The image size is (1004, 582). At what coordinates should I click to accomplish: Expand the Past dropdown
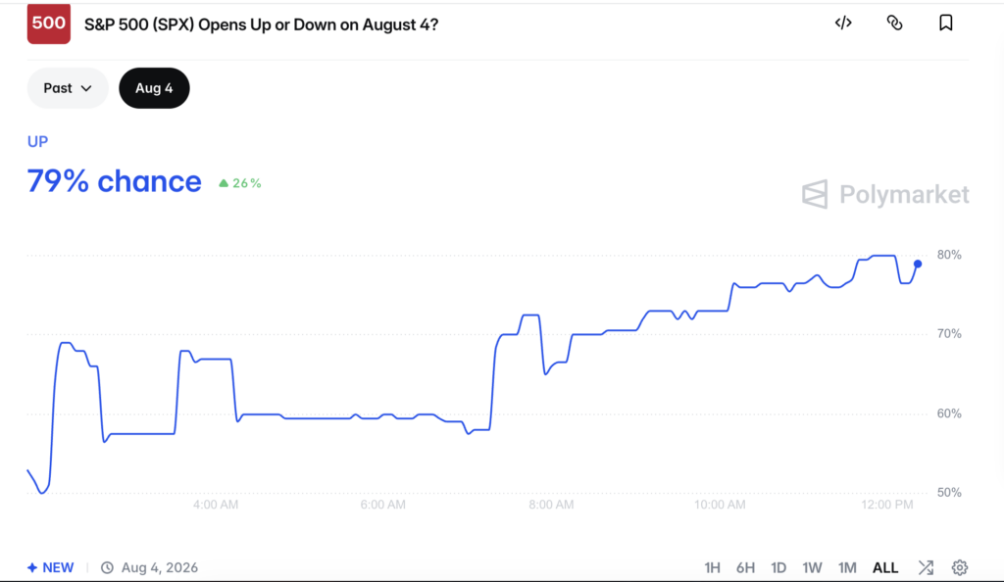click(x=68, y=88)
